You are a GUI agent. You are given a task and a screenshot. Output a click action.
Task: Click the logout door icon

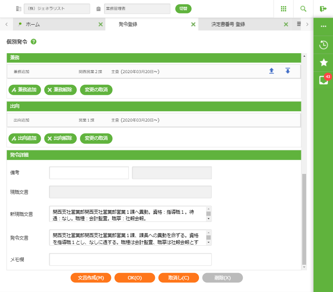(323, 9)
